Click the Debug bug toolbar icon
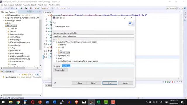187x105 pixels. (x=17, y=8)
